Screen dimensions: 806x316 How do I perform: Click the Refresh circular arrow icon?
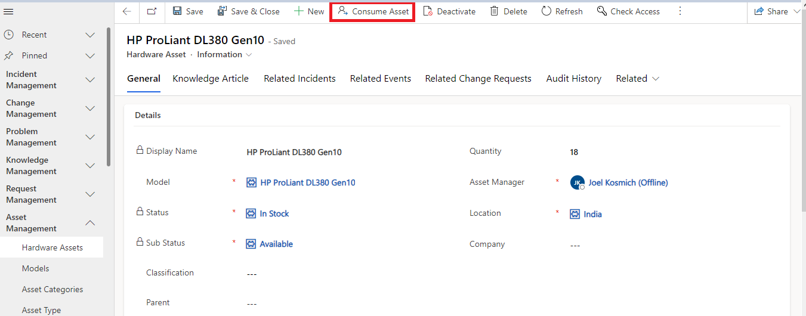(x=546, y=11)
